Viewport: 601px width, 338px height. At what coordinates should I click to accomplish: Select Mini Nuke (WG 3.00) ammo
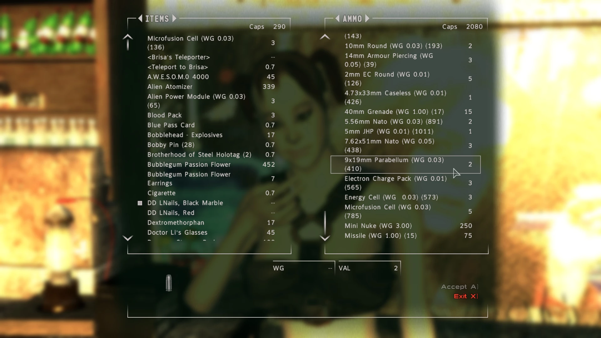coord(408,226)
